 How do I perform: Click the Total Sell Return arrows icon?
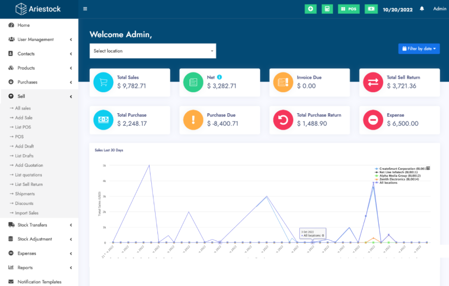[x=373, y=82]
